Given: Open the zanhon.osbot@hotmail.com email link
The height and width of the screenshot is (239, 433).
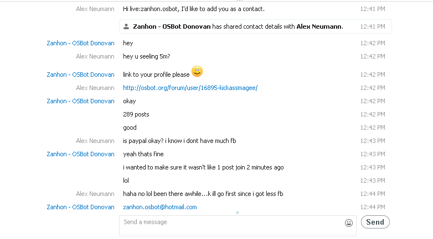Looking at the screenshot, I should tap(160, 207).
